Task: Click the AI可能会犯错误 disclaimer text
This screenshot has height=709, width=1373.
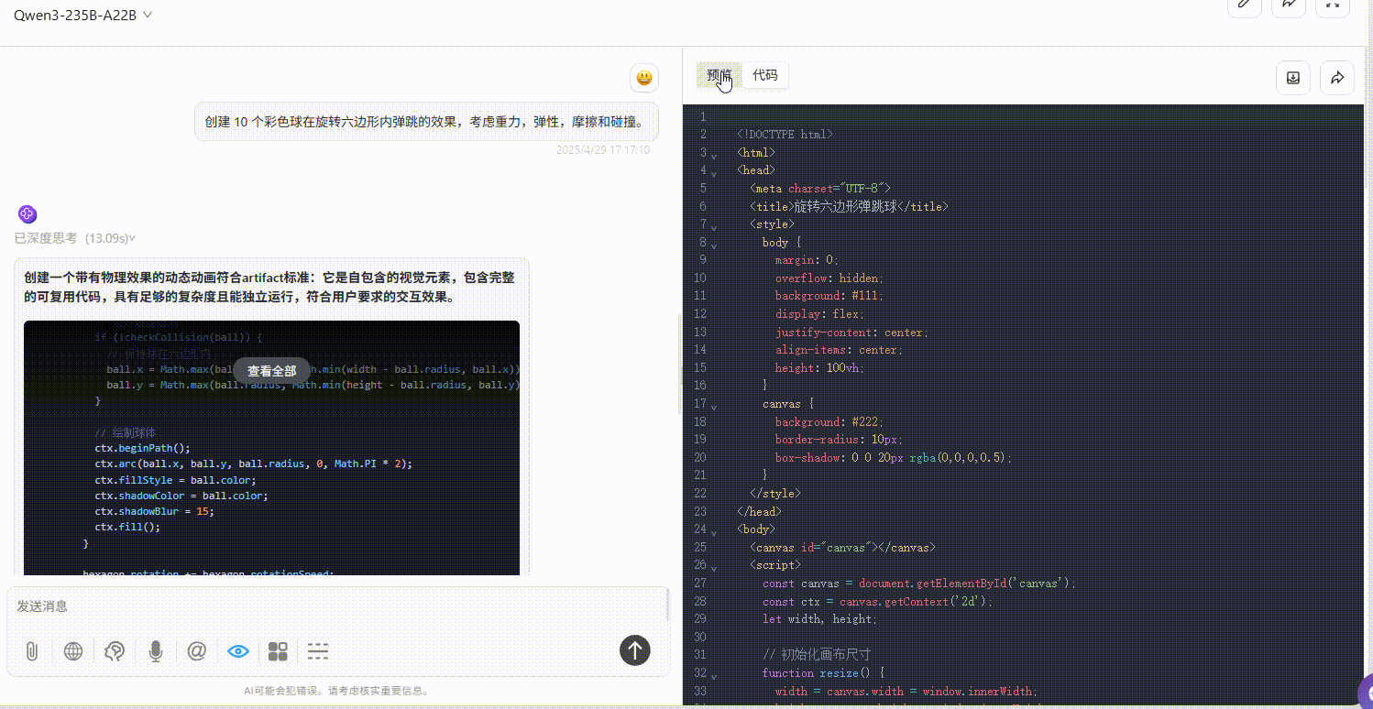Action: point(336,691)
